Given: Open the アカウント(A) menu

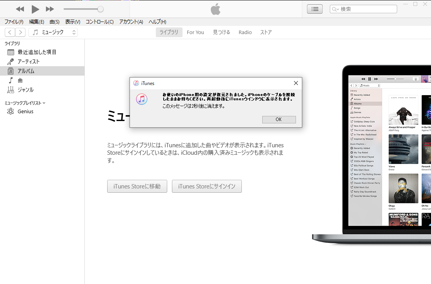Looking at the screenshot, I should coord(131,22).
